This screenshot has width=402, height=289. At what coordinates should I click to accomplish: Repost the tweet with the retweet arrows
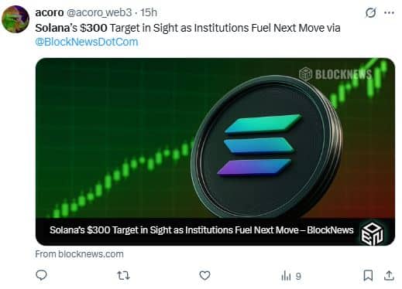pos(123,276)
